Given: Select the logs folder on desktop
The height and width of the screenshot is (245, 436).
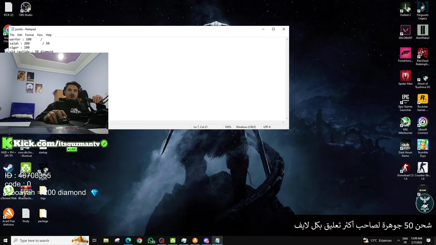Looking at the screenshot, I should tap(43, 193).
